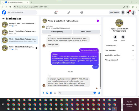The height and width of the screenshot is (111, 139).
Task: Open the emoji picker in composer
Action: click(95, 93)
